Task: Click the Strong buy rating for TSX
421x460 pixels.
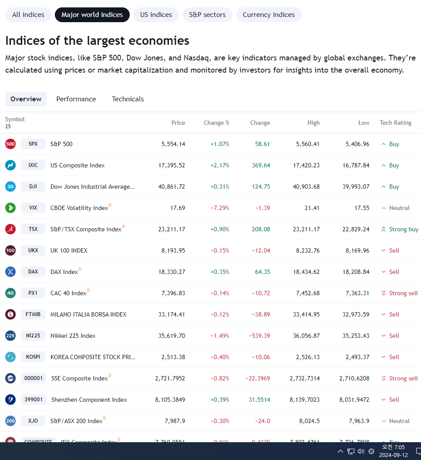Action: [x=400, y=230]
